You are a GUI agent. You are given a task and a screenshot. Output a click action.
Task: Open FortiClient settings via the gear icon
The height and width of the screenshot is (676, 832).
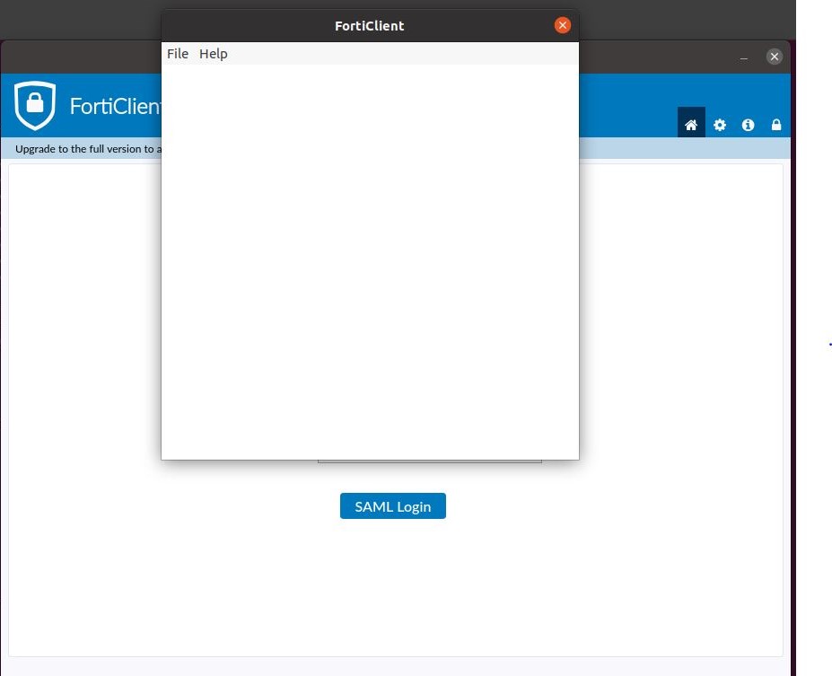tap(719, 125)
